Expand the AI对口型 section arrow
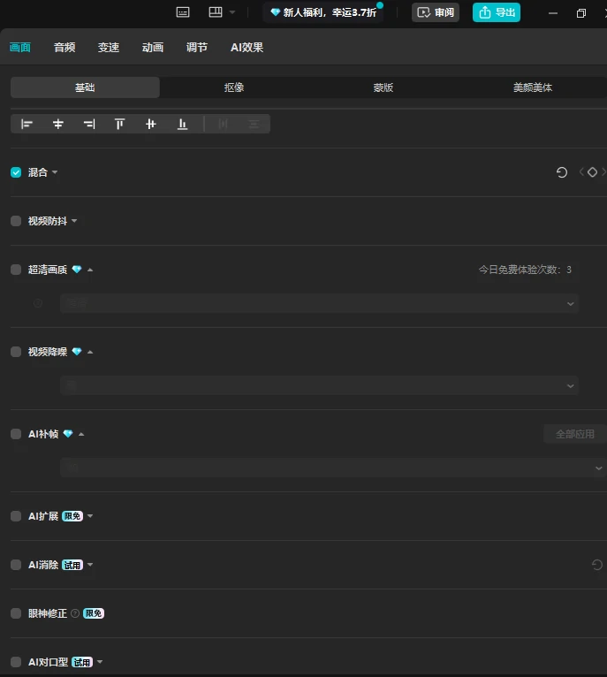 100,662
